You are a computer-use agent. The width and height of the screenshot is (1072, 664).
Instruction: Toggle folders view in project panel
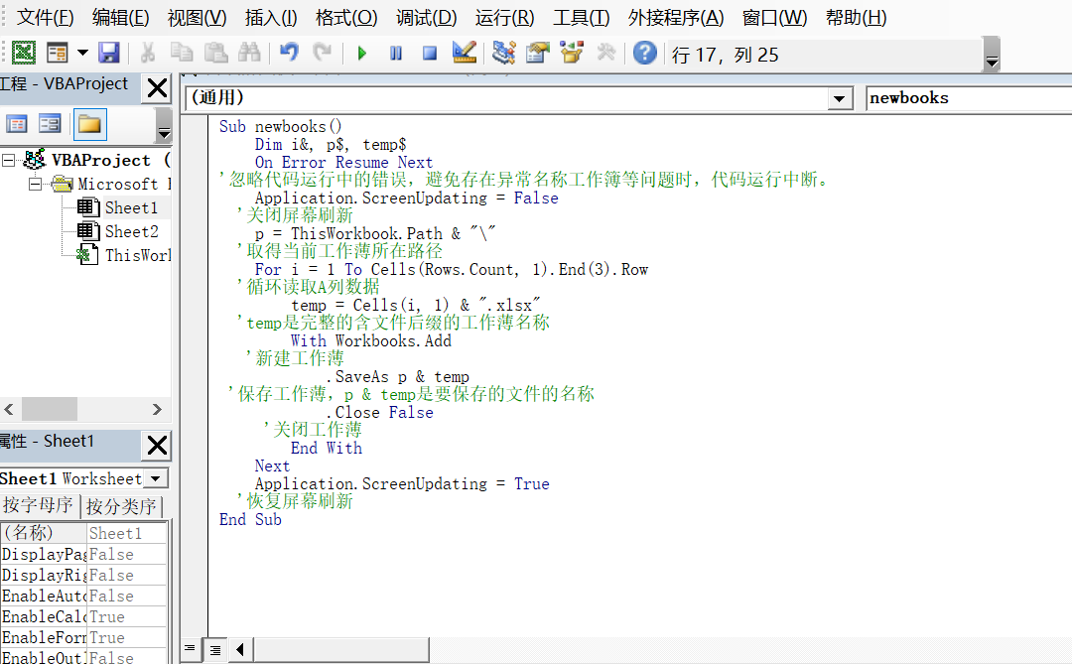(x=89, y=124)
